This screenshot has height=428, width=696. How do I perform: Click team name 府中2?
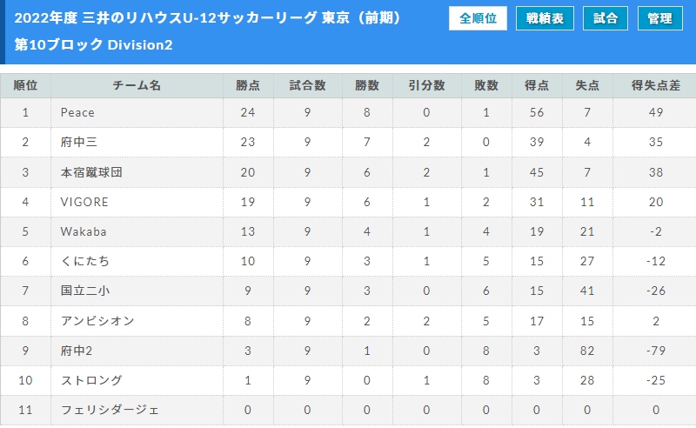point(77,351)
